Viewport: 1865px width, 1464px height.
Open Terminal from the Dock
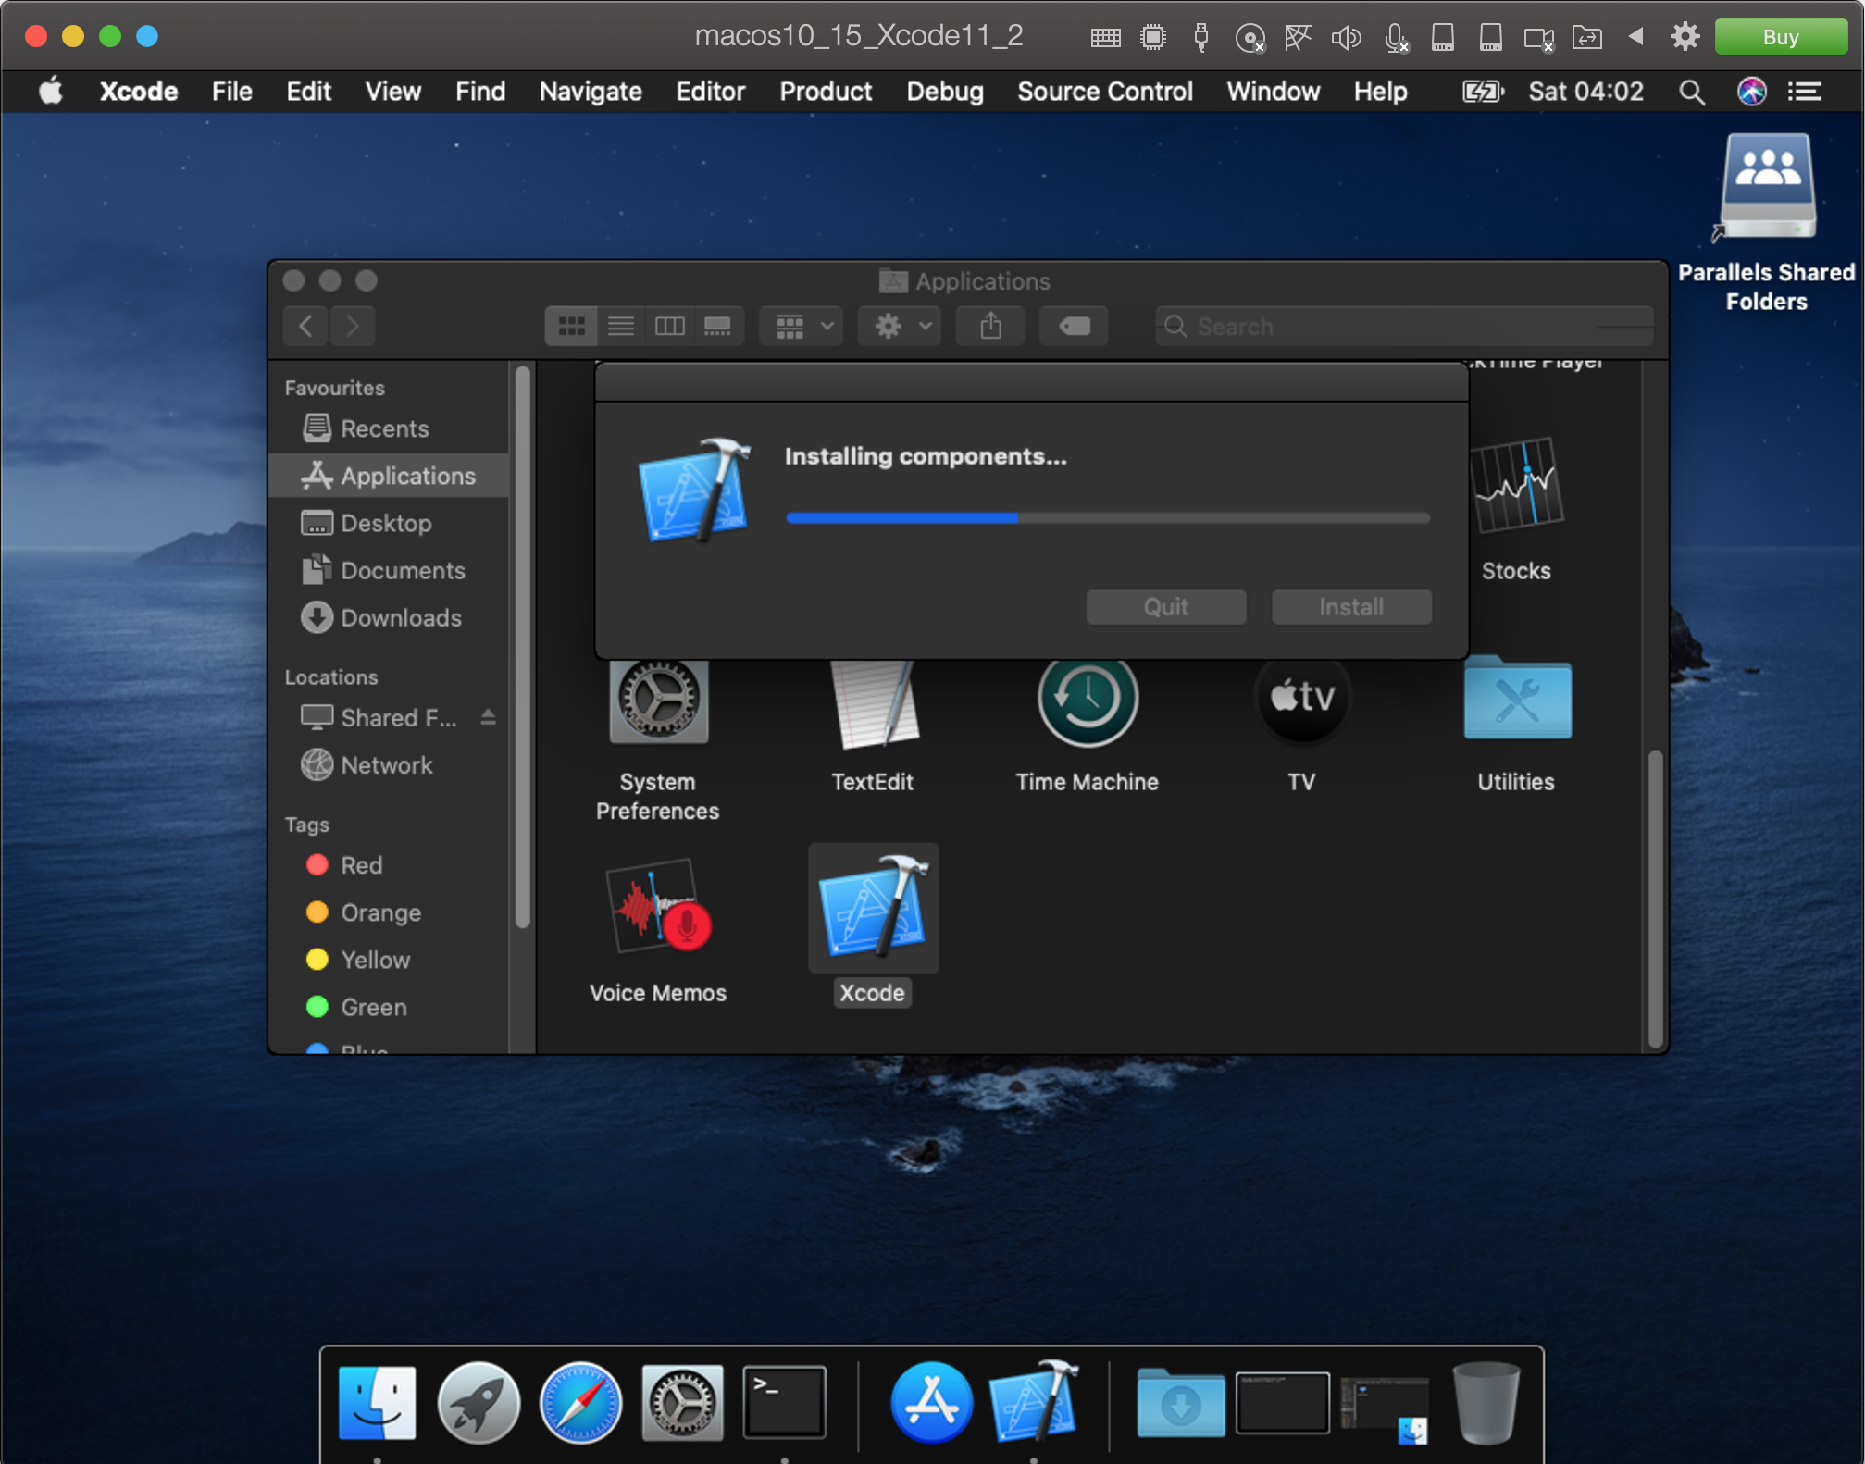tap(784, 1402)
